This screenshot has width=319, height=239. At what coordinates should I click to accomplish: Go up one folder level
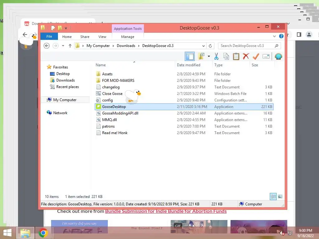tap(70, 46)
